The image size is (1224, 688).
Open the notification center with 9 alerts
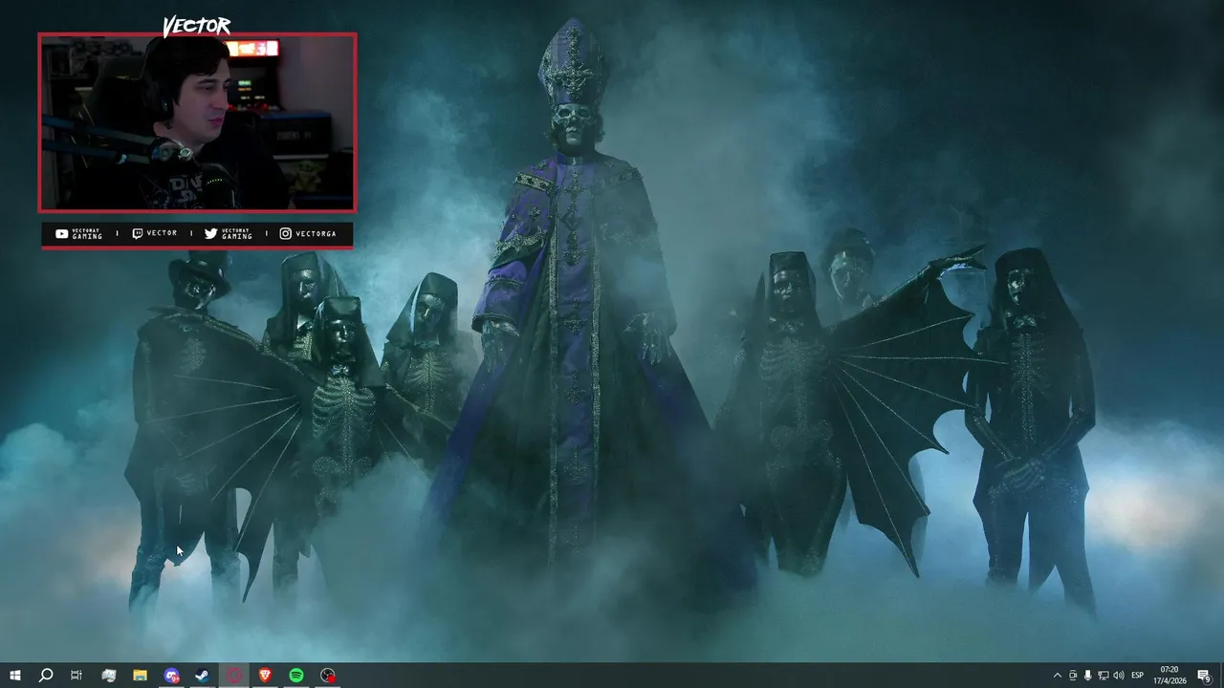pos(1204,676)
